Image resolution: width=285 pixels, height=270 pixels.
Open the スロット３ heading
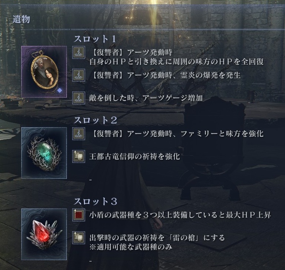click(x=95, y=202)
